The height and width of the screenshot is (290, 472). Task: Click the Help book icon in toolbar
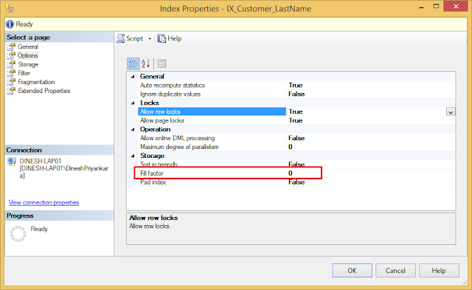162,38
